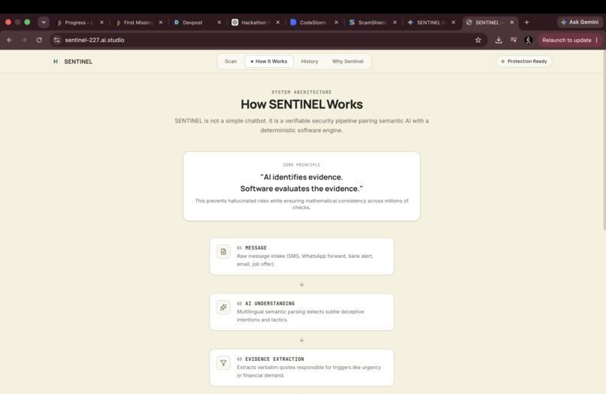Close the ScamShield tab

(x=395, y=23)
